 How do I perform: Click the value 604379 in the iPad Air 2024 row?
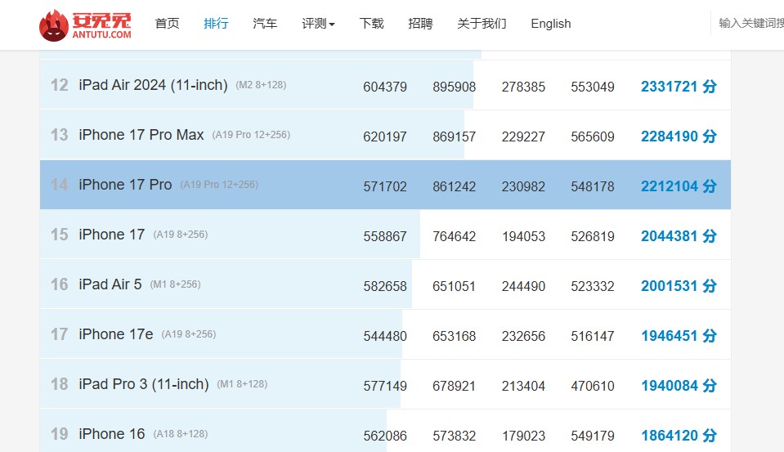[x=385, y=87]
